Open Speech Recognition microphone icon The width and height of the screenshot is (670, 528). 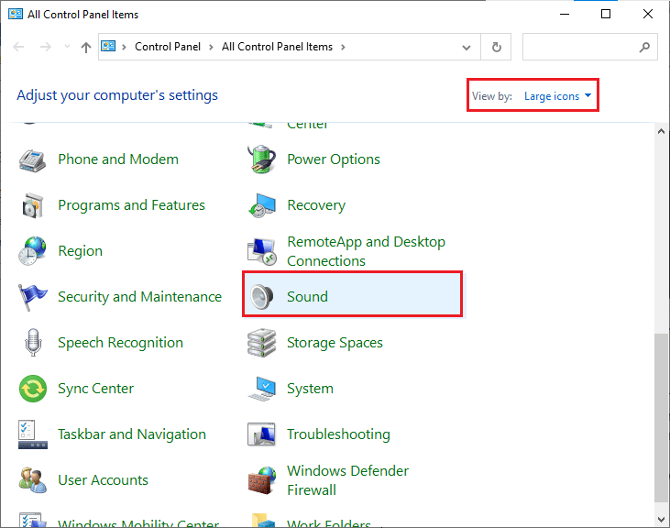[x=33, y=343]
